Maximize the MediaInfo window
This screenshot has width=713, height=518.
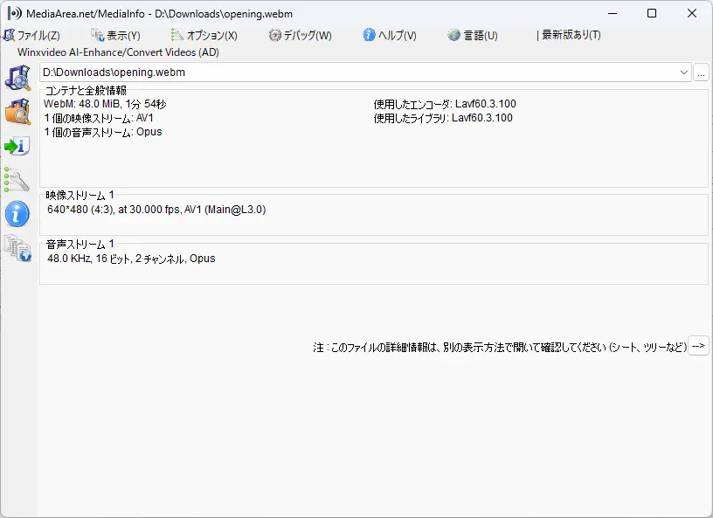pos(652,13)
